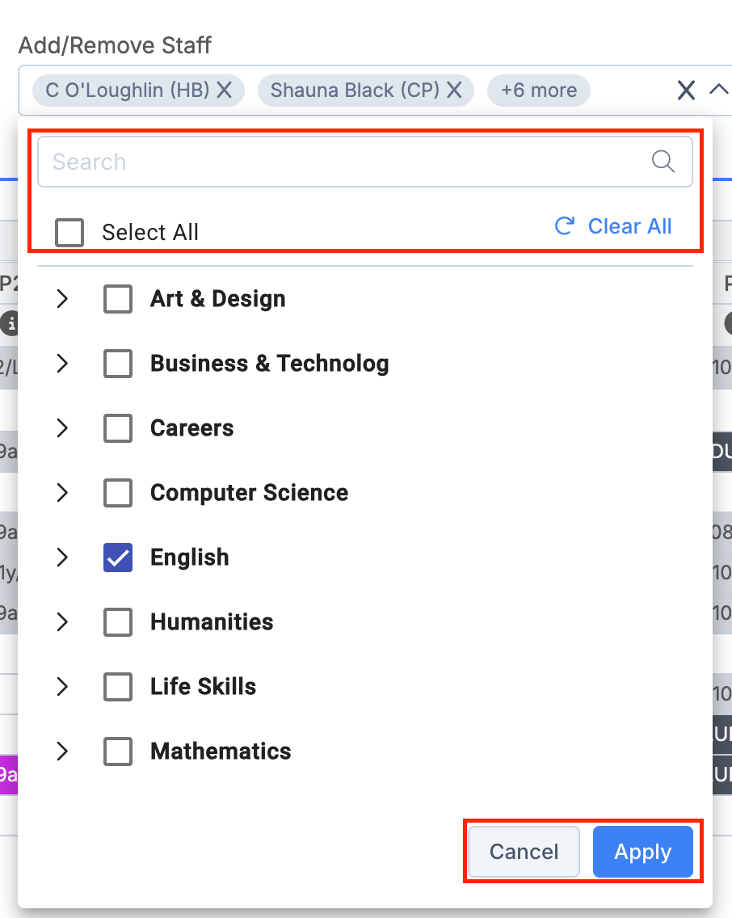Viewport: 732px width, 918px height.
Task: Expand the Careers group
Action: click(x=62, y=428)
